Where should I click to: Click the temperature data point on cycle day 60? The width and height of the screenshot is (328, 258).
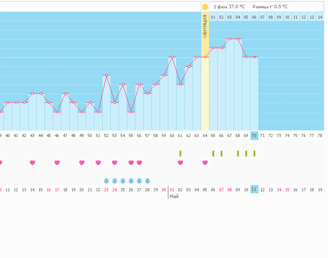point(172,57)
